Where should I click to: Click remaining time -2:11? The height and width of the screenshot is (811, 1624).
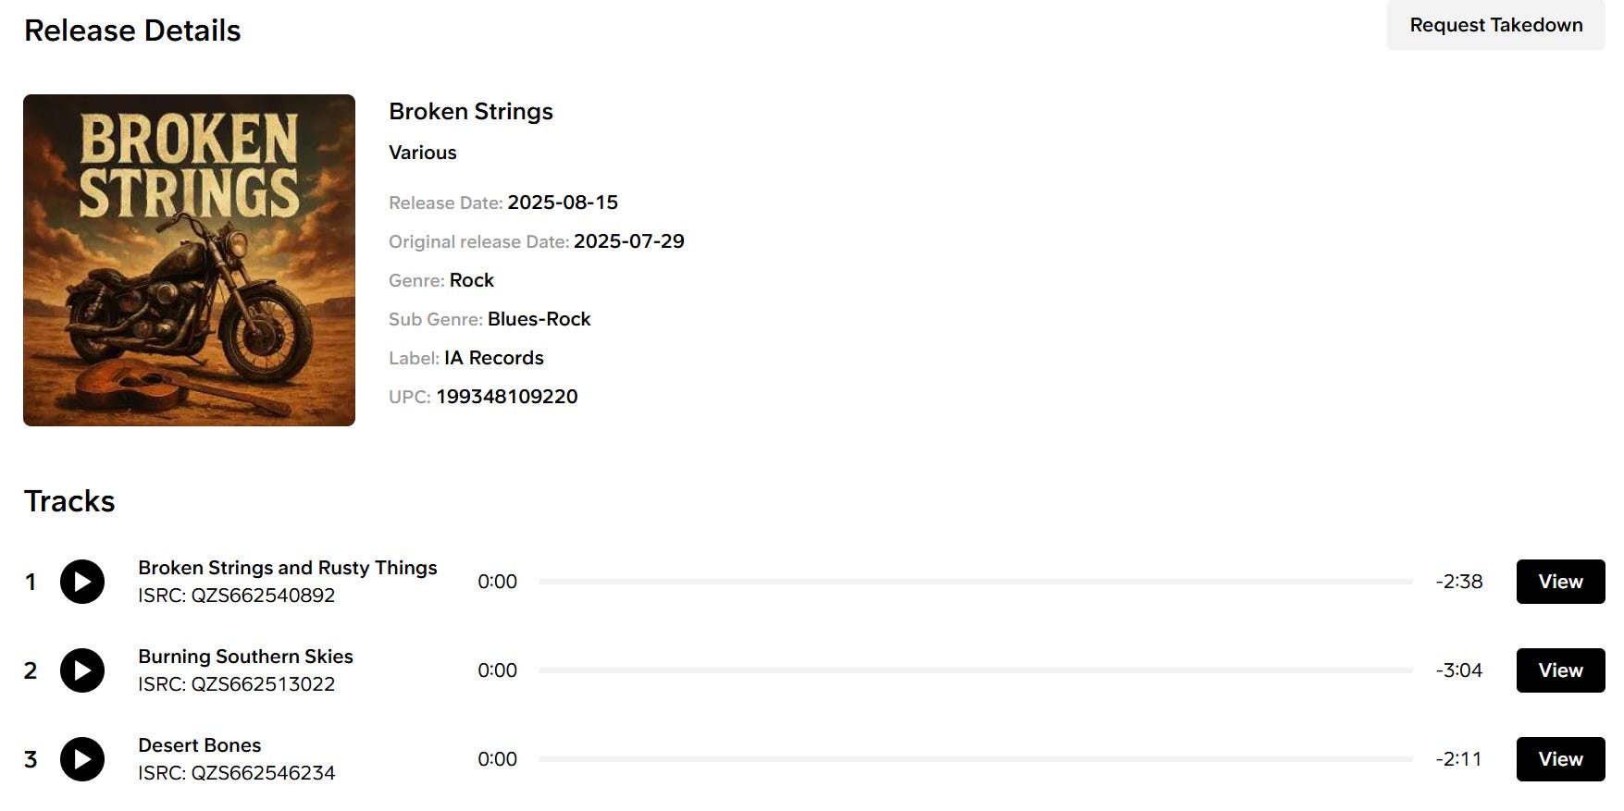click(x=1459, y=759)
